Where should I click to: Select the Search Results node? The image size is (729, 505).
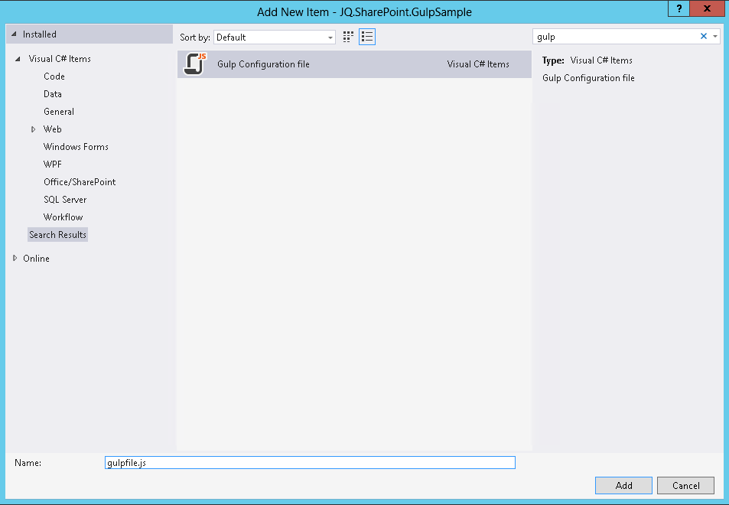pyautogui.click(x=57, y=235)
